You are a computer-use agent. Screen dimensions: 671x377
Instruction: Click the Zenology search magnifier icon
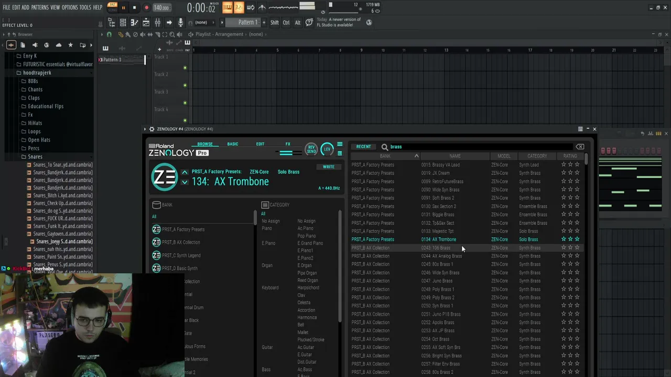(x=385, y=147)
